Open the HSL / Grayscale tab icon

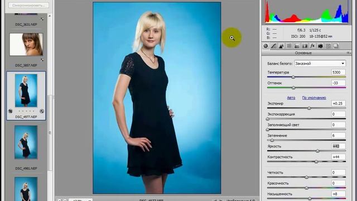(289, 46)
